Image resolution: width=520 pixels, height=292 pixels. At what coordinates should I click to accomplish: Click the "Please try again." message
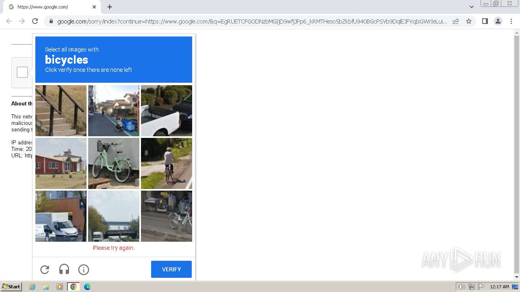(x=114, y=248)
